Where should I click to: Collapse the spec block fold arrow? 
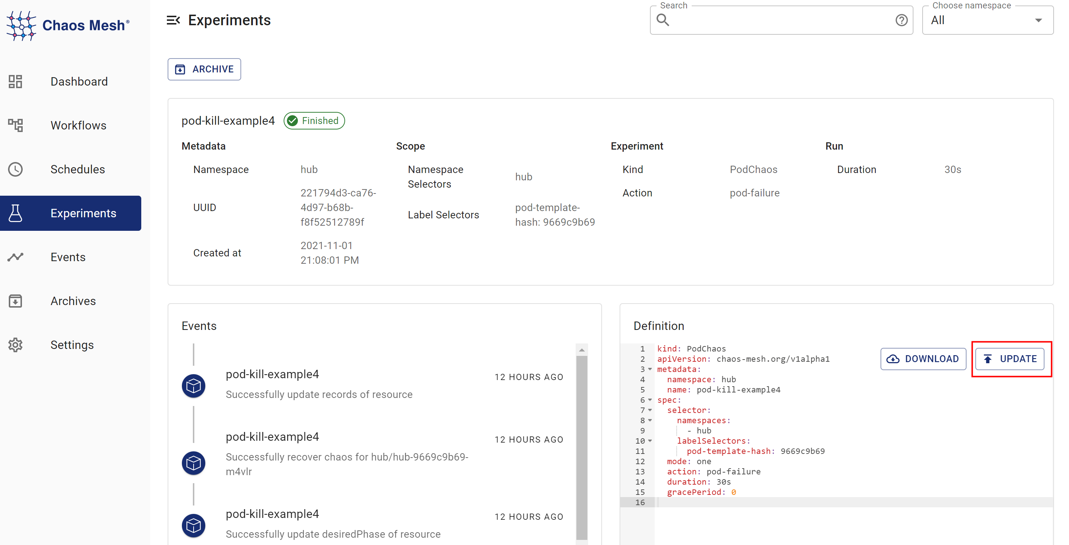click(650, 400)
